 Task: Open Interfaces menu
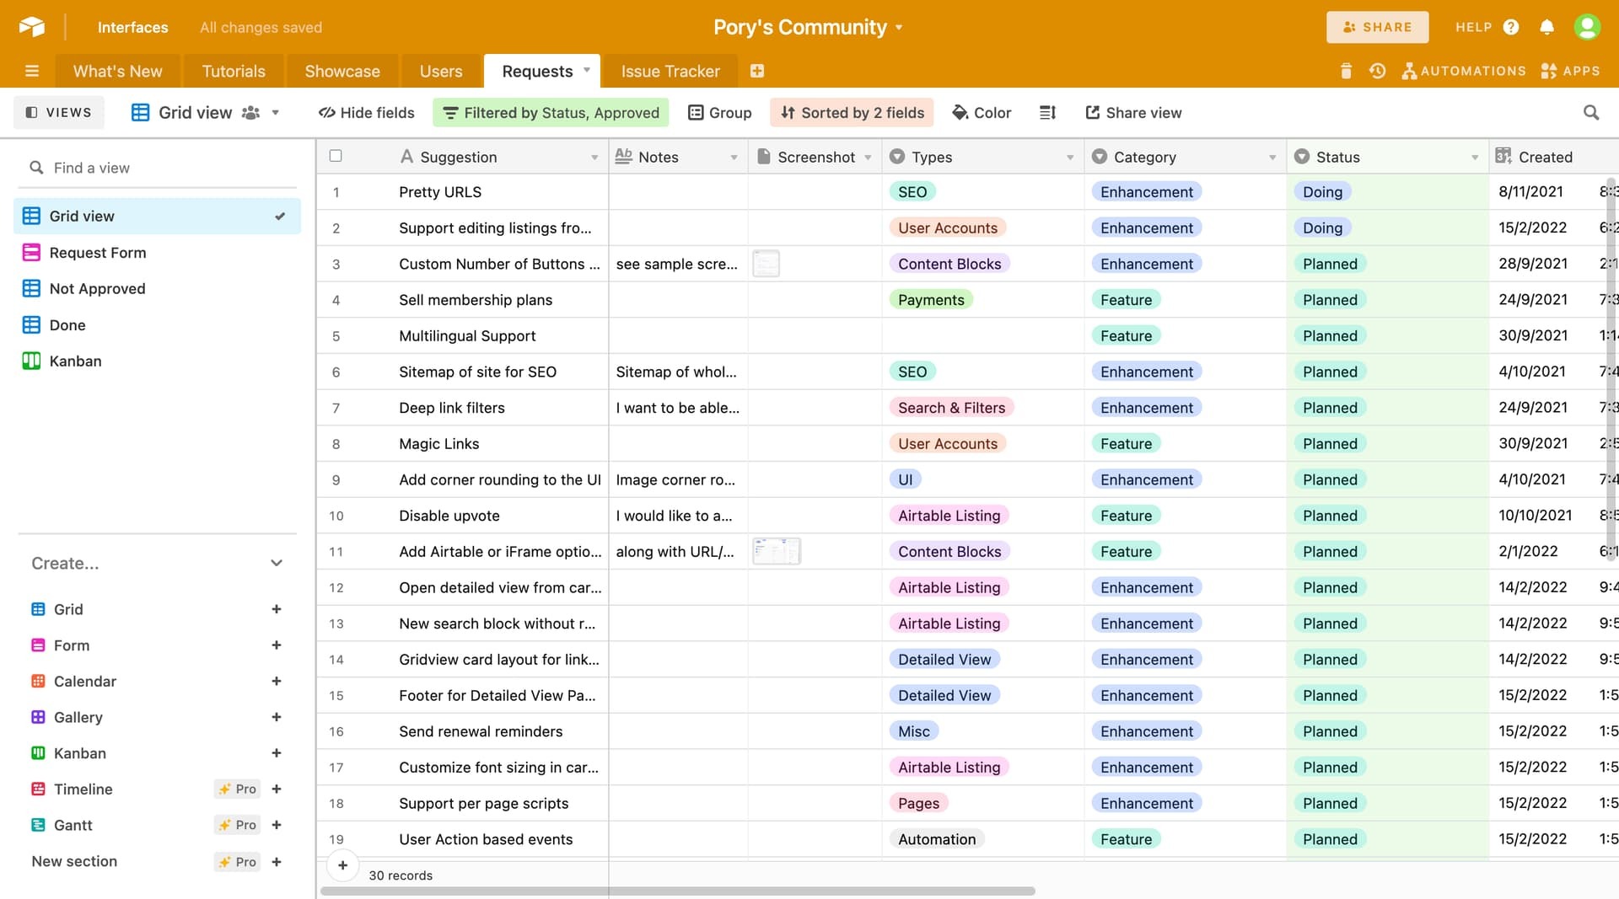pyautogui.click(x=132, y=27)
